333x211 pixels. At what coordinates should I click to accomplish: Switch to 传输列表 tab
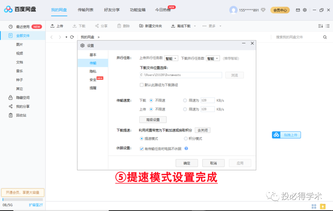click(x=86, y=10)
